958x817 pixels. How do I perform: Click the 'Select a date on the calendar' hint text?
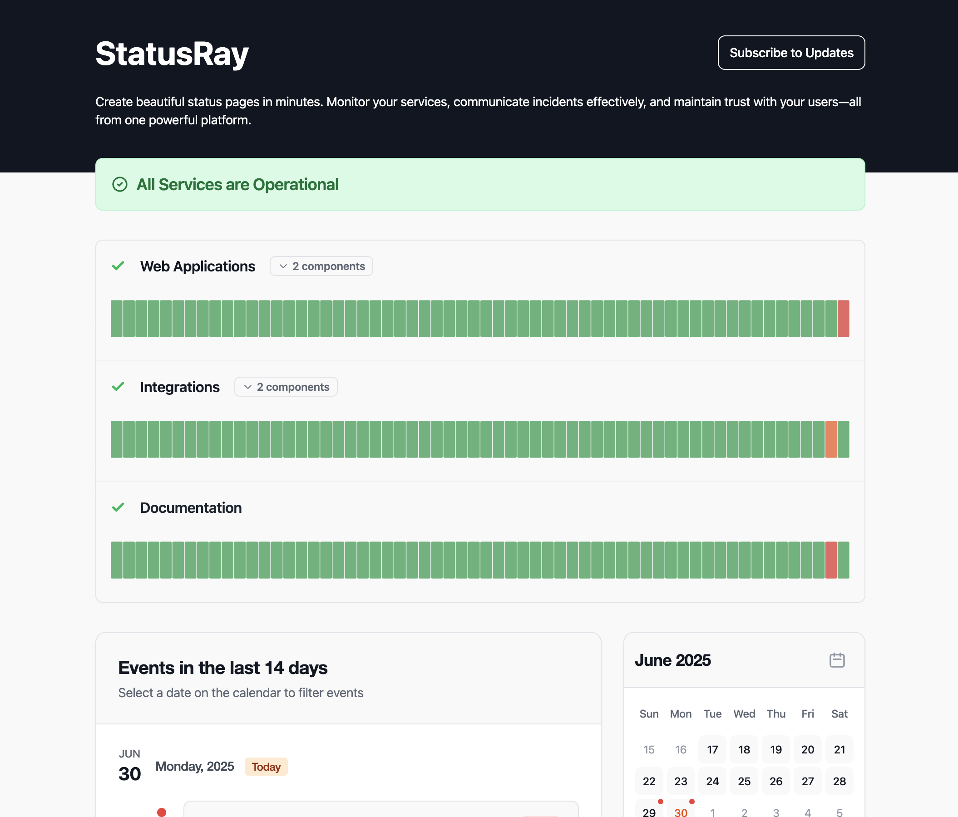pos(241,693)
